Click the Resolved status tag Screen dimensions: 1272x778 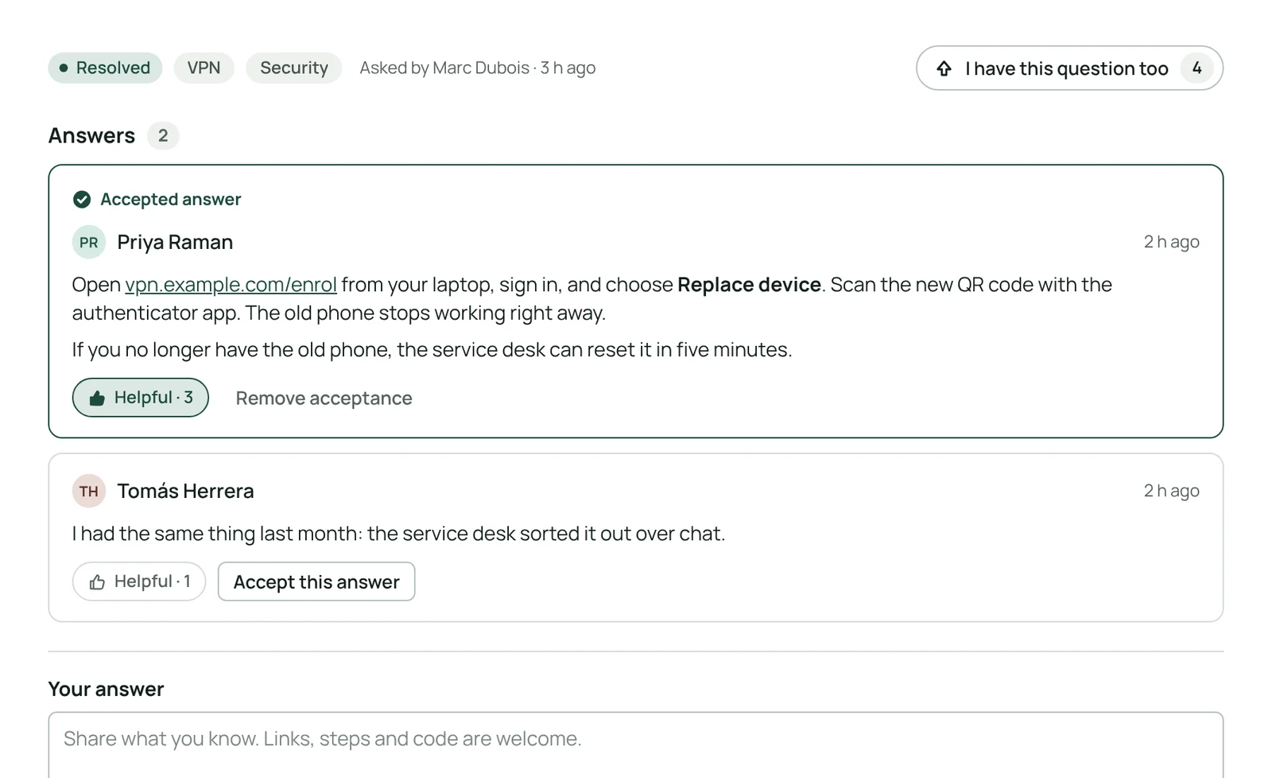(105, 68)
